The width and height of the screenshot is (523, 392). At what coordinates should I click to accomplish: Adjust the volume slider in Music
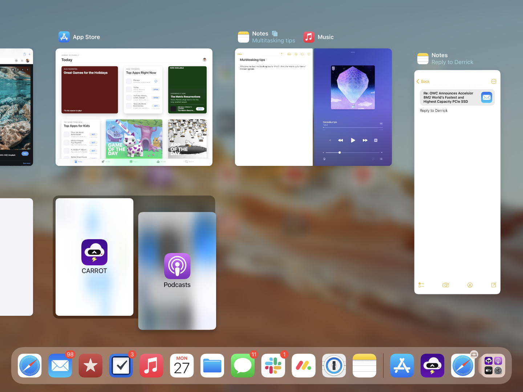point(340,152)
